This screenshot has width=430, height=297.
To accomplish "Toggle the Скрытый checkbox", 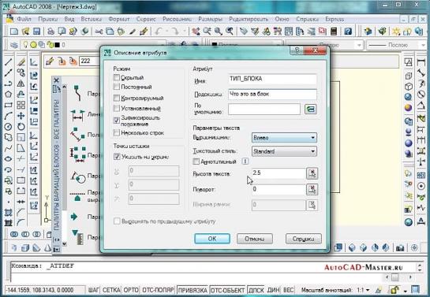I will point(117,77).
